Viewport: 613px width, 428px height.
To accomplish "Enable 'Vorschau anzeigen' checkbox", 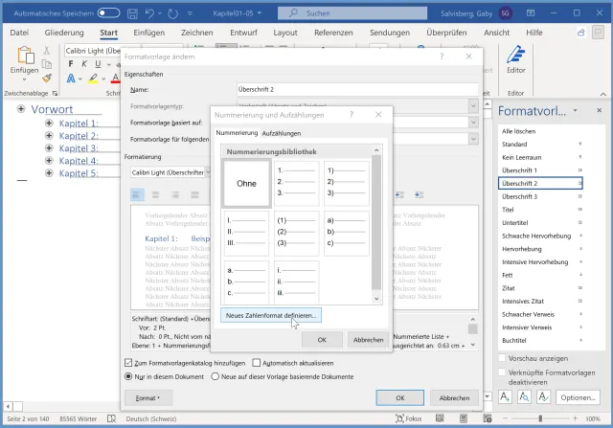I will click(502, 358).
